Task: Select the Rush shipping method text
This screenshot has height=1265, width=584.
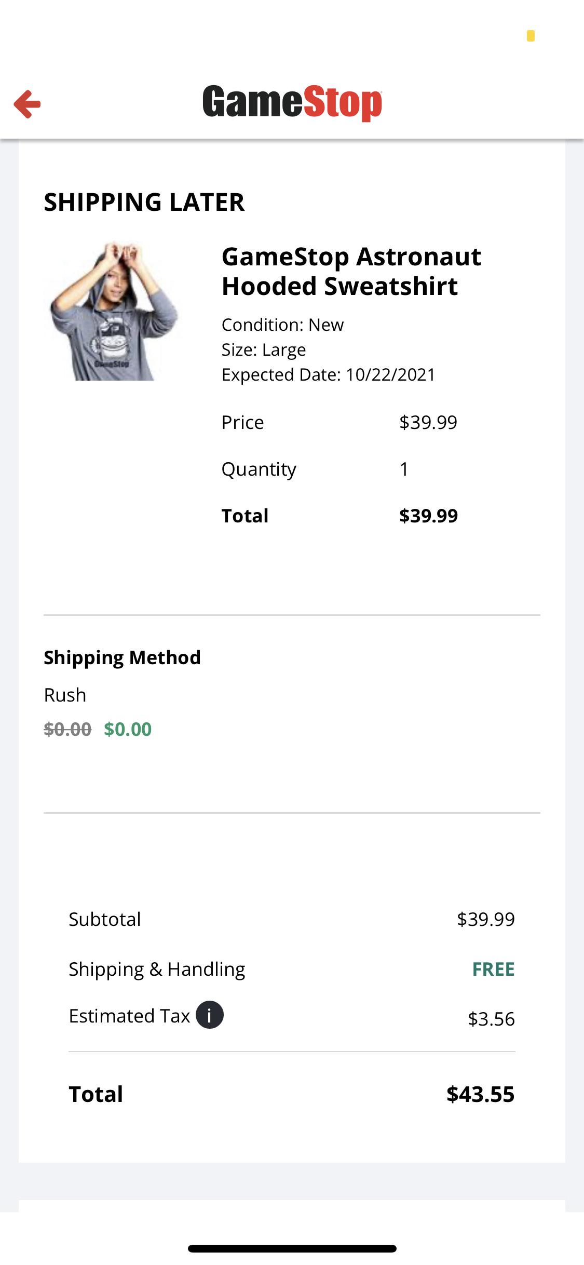Action: (x=65, y=695)
